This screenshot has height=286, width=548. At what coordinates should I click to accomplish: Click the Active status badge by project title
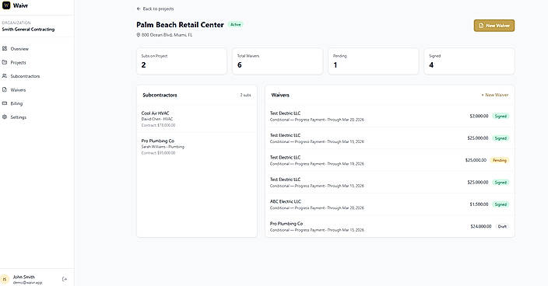[236, 24]
